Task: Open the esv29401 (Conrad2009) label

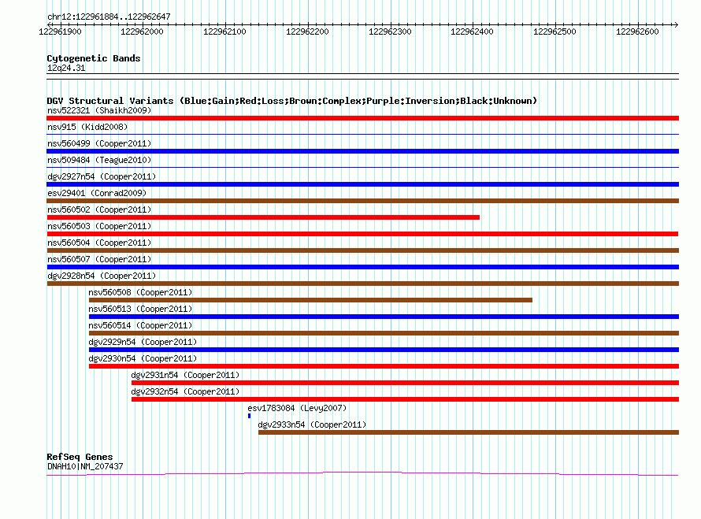Action: 97,193
